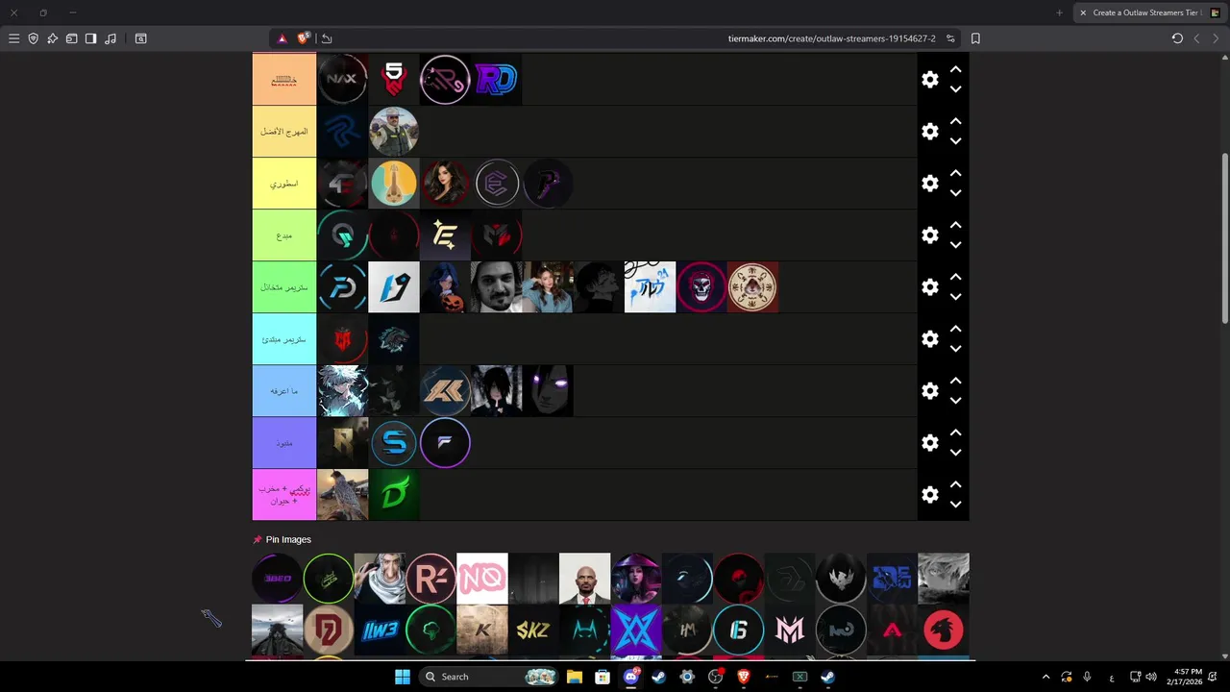
Task: Move the cyan tier row down
Action: tap(955, 349)
